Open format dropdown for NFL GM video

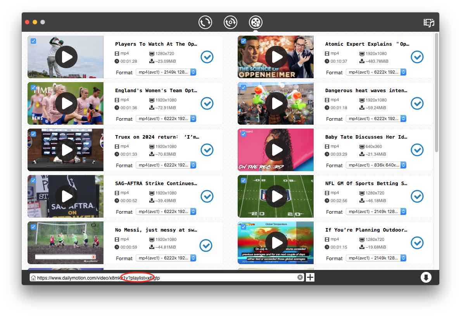[376, 211]
